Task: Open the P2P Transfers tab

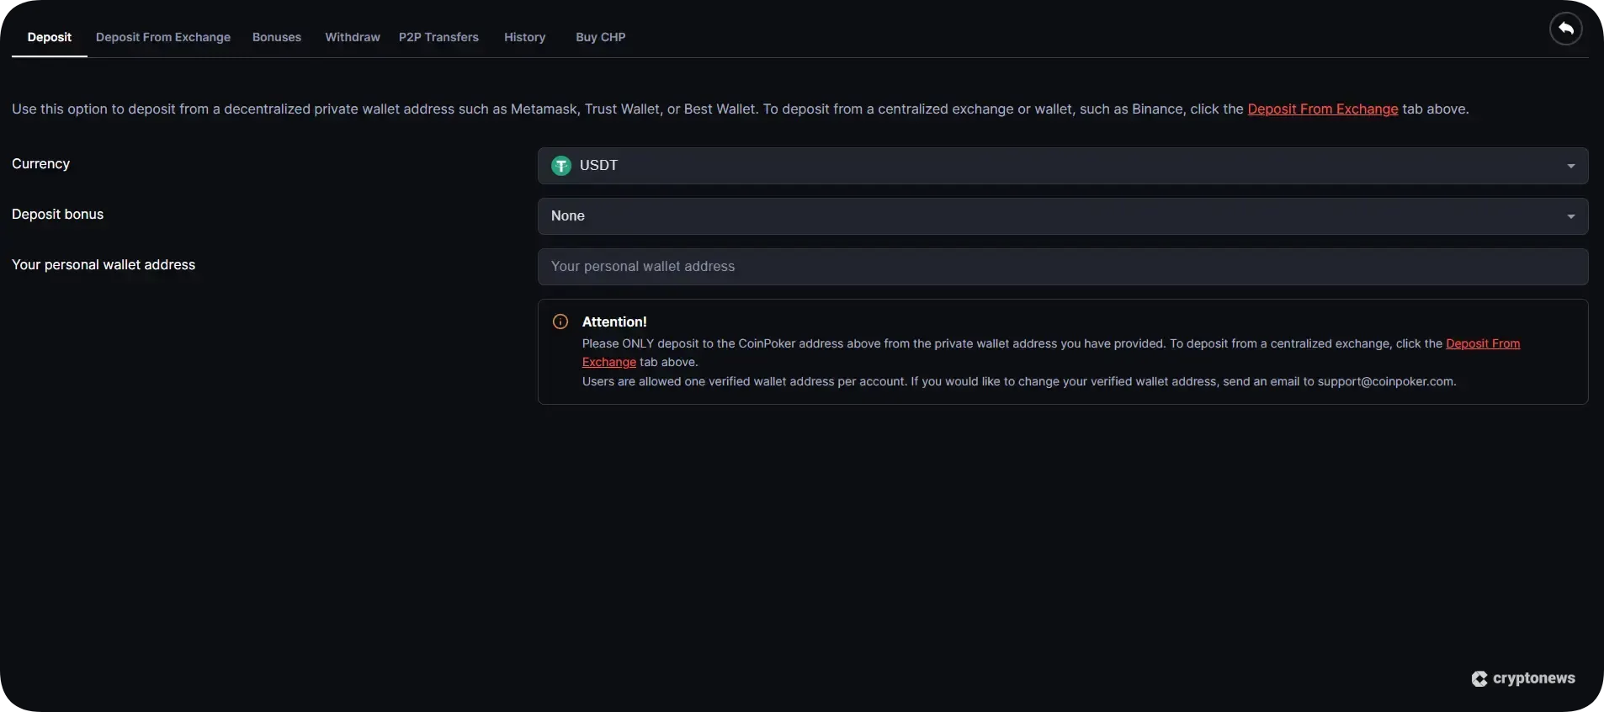Action: point(438,37)
